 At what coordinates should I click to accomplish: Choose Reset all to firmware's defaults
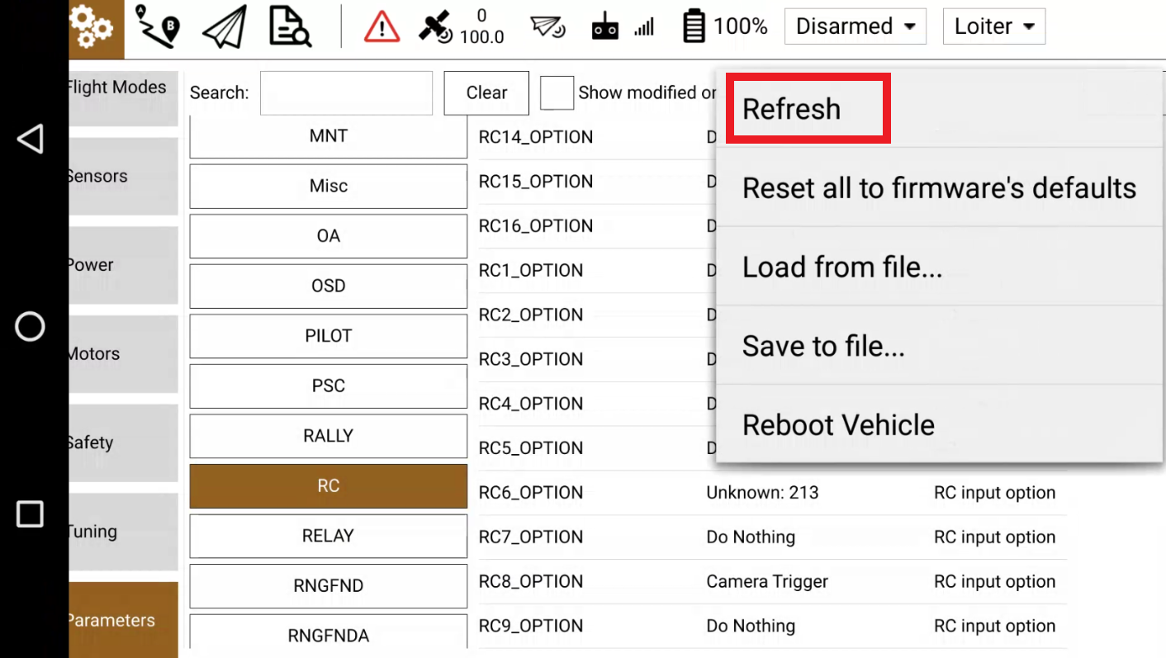click(939, 188)
